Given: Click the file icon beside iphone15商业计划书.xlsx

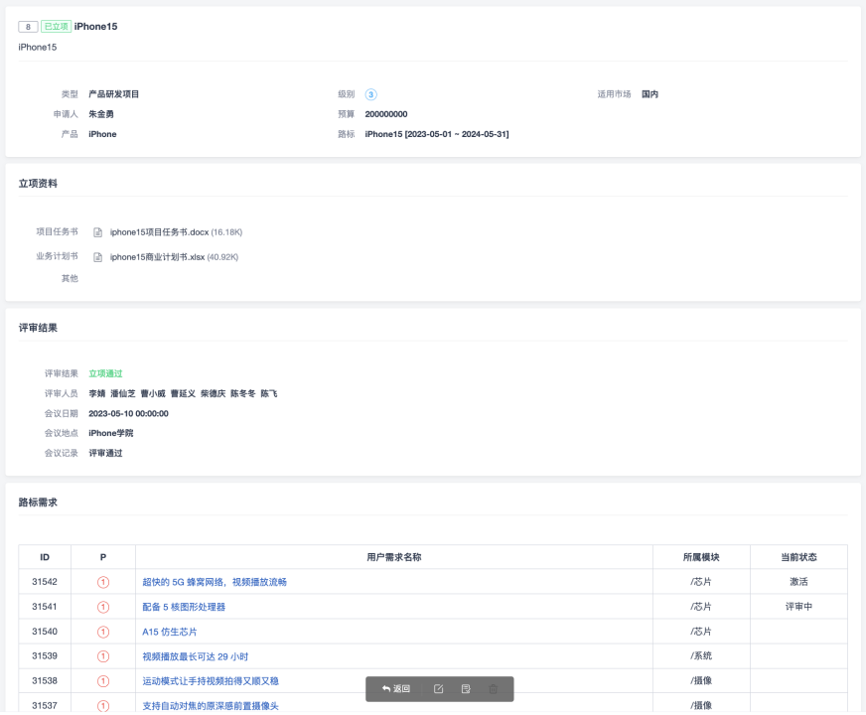Looking at the screenshot, I should coord(97,257).
